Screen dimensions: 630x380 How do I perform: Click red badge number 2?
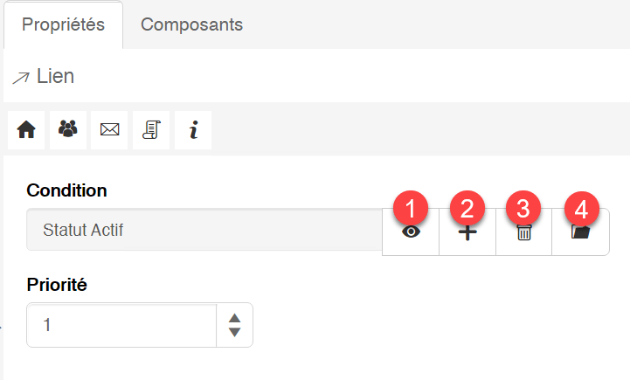(467, 208)
